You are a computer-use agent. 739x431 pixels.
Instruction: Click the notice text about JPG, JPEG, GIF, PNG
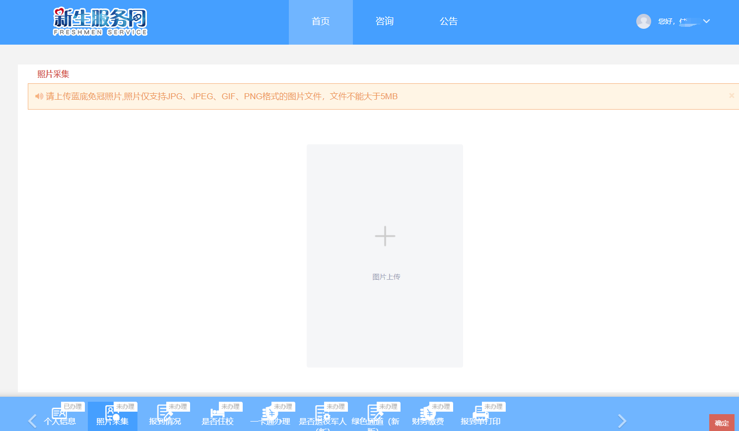point(222,96)
